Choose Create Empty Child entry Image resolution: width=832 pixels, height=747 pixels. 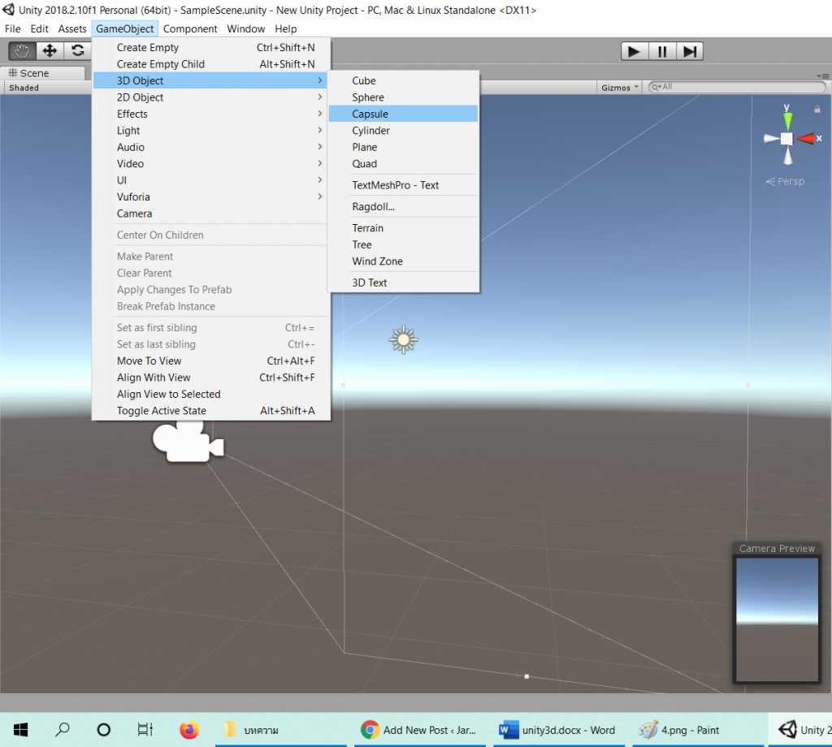pos(211,64)
